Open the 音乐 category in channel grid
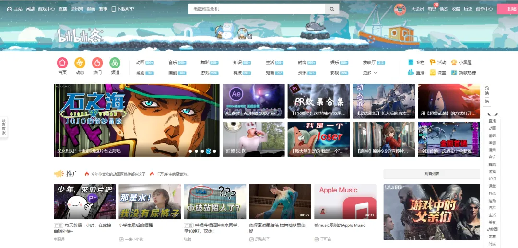This screenshot has width=518, height=248. tap(177, 63)
